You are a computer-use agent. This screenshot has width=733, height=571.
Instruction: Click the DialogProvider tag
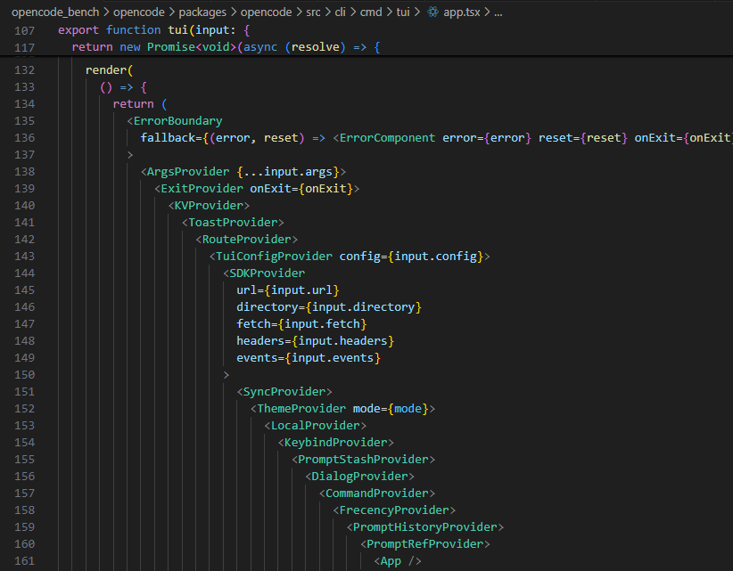[359, 477]
